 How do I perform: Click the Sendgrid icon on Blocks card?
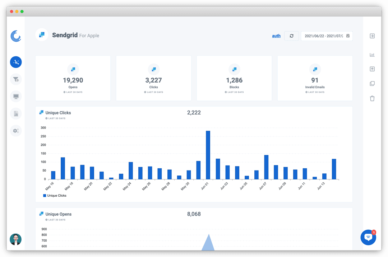[x=234, y=69]
